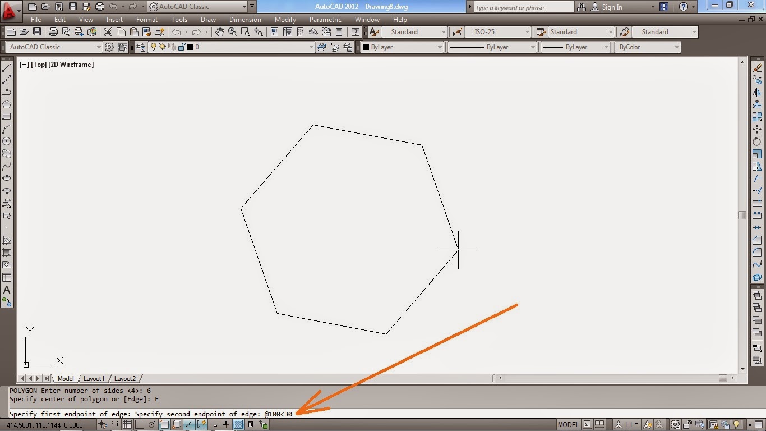Open the Hatch tool
This screenshot has width=766, height=431.
(7, 240)
